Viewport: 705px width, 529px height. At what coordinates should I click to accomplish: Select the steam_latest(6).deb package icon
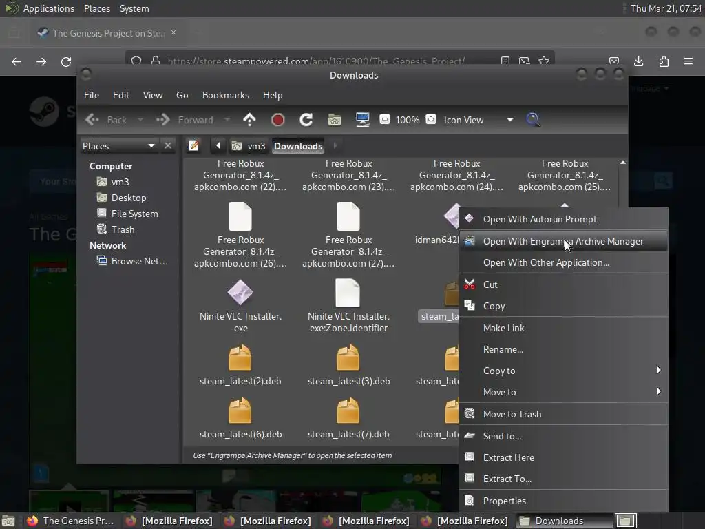240,411
